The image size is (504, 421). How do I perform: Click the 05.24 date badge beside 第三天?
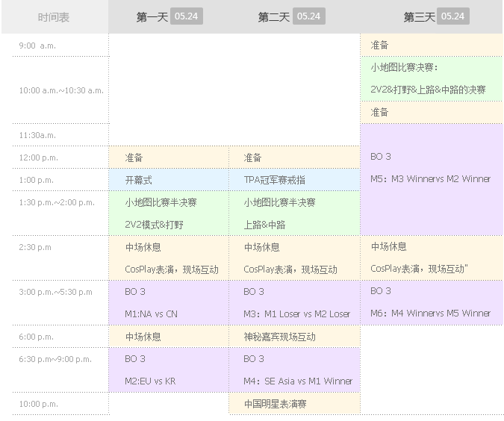point(454,16)
